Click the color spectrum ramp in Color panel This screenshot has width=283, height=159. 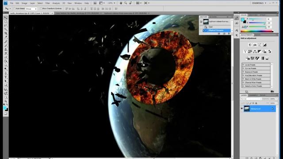tap(257, 31)
